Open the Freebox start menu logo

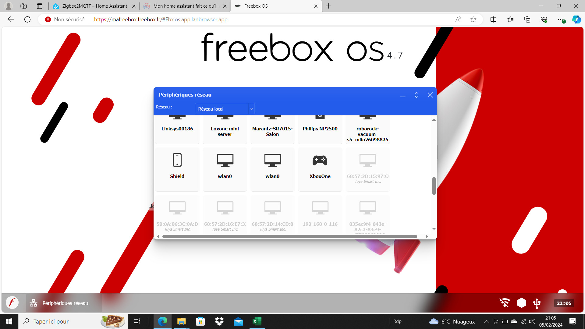[12, 303]
